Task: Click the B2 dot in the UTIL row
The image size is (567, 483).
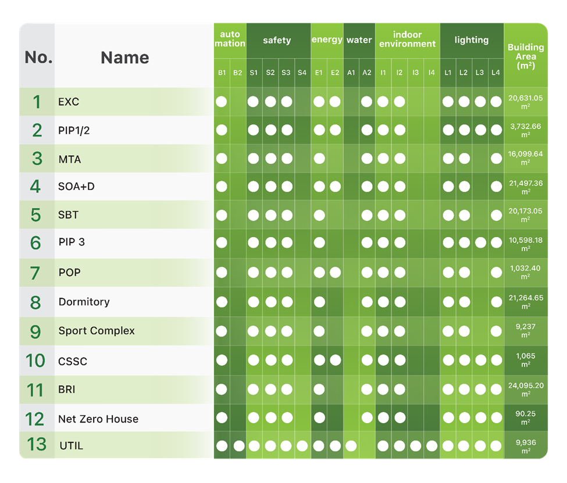Action: tap(238, 446)
